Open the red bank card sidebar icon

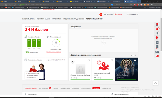(157, 56)
